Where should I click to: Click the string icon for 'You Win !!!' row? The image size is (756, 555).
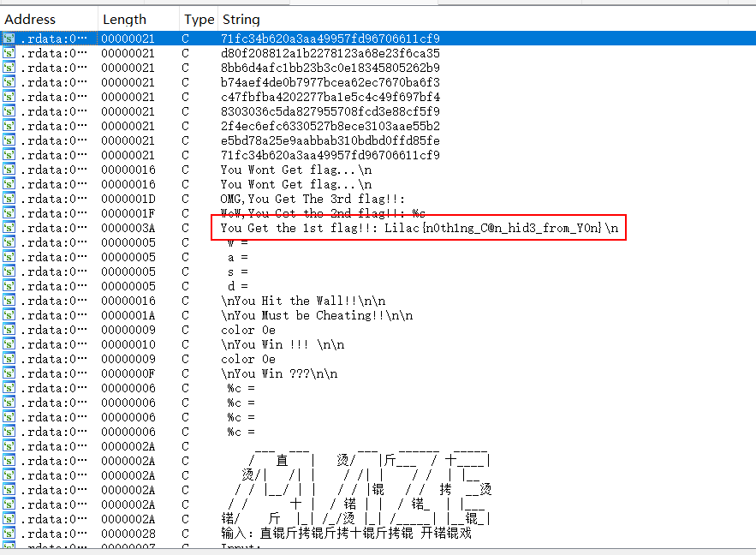pyautogui.click(x=9, y=344)
